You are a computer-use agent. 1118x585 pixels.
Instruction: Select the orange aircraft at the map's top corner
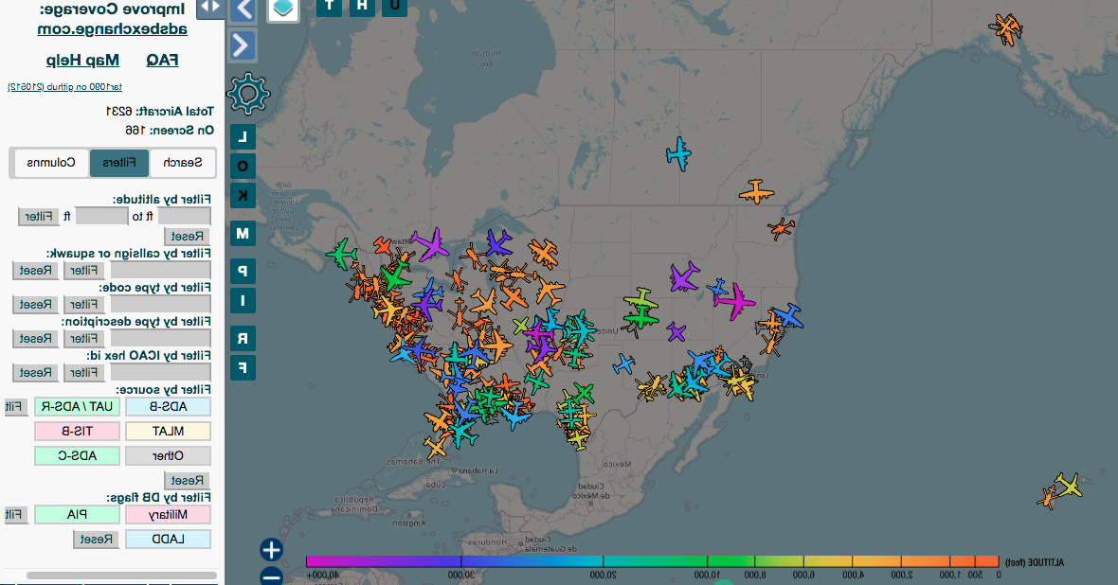point(1006,28)
